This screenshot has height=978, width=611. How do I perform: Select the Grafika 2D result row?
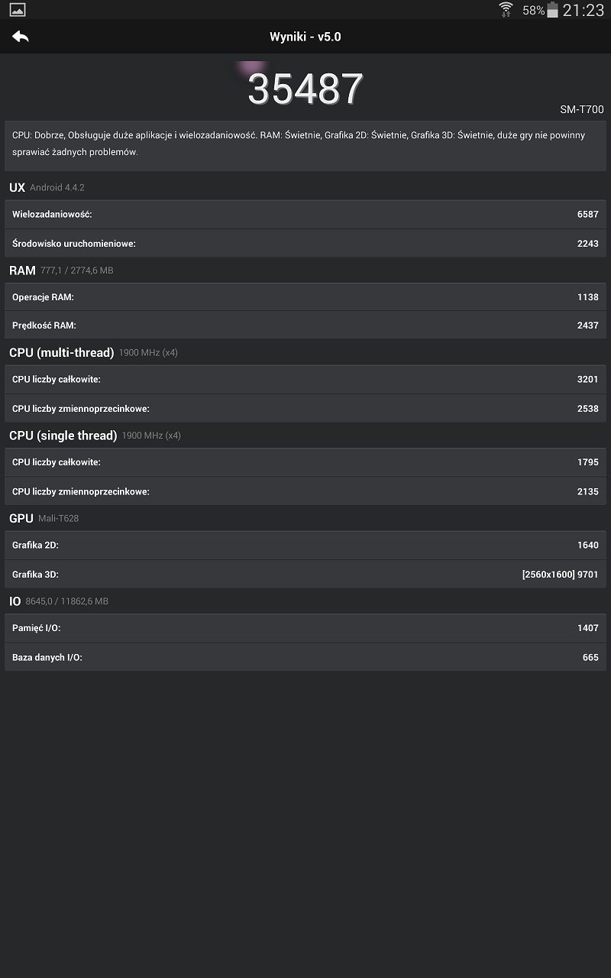coord(305,546)
